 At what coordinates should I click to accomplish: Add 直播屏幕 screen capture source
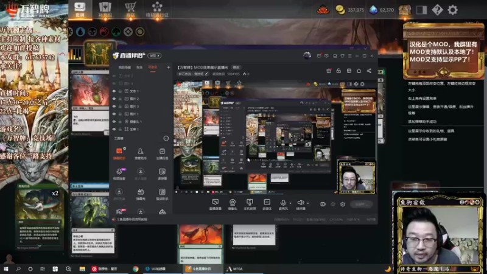click(x=215, y=205)
